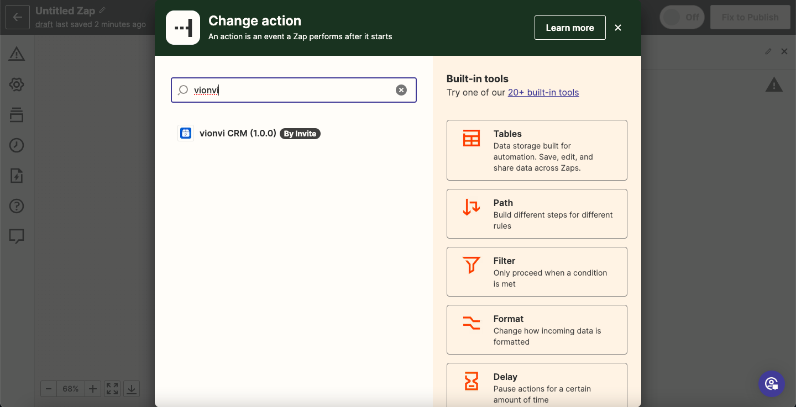Select the Format built-in tool card
The height and width of the screenshot is (407, 796).
pos(537,330)
